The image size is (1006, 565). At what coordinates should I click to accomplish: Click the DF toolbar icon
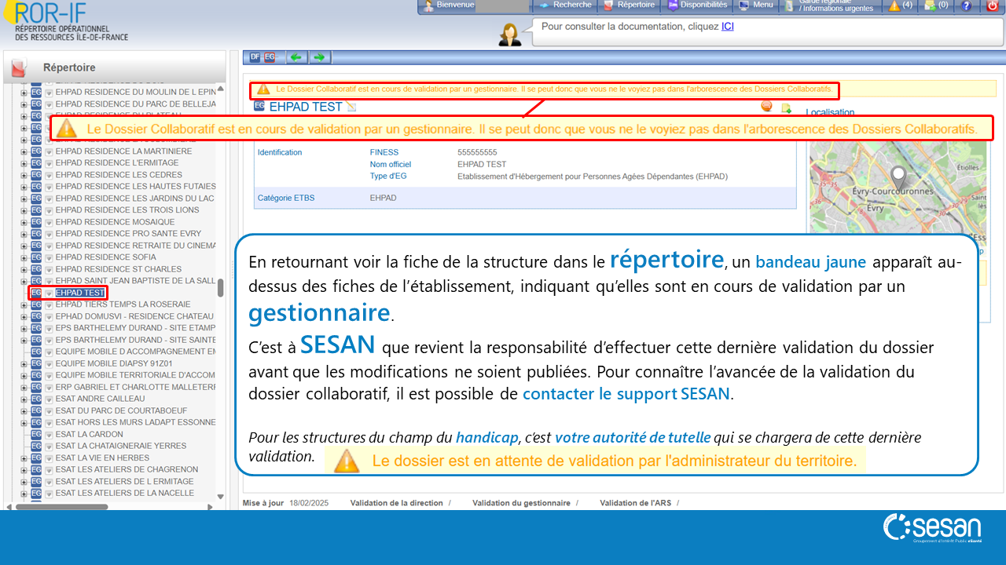255,57
